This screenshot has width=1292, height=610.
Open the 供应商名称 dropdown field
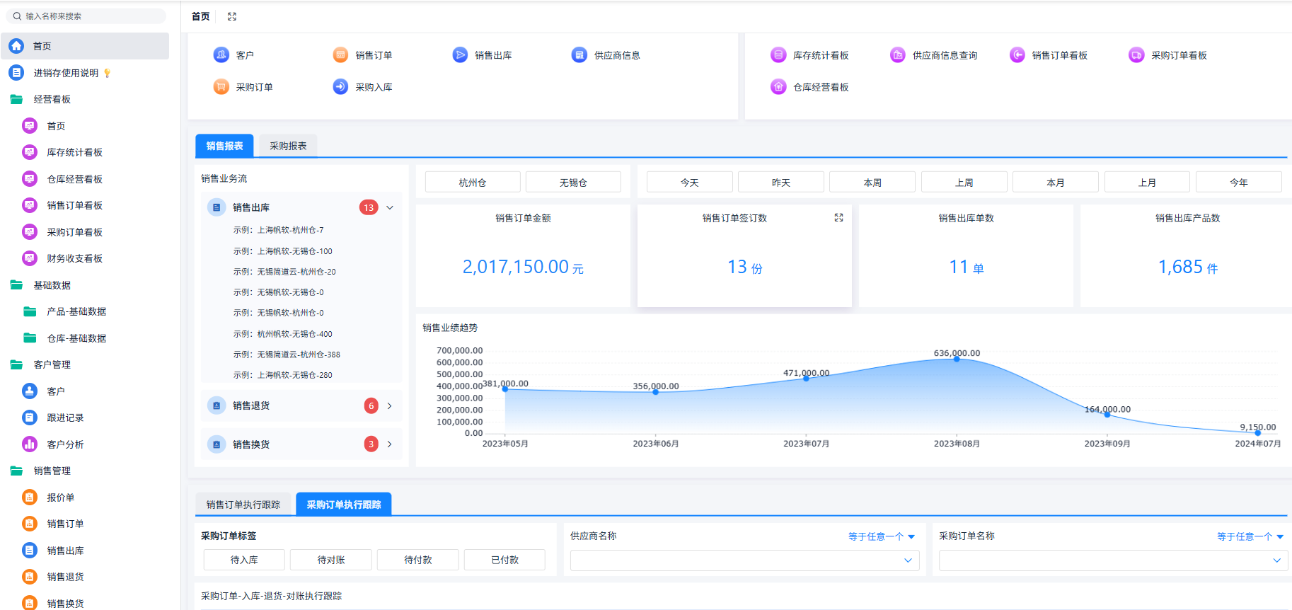pyautogui.click(x=744, y=560)
